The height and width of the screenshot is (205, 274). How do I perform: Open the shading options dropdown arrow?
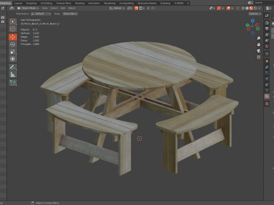point(259,8)
